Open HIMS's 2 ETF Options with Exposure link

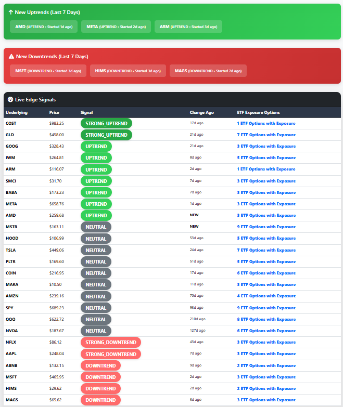266,388
